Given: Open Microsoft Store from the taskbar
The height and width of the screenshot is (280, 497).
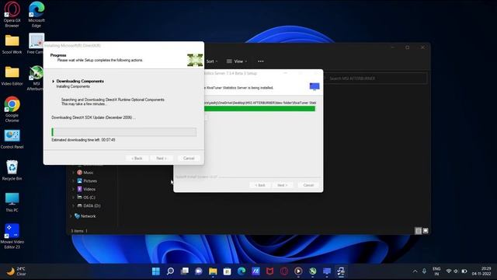Looking at the screenshot, I should coord(228,271).
